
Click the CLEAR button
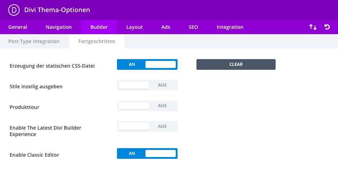(x=236, y=64)
